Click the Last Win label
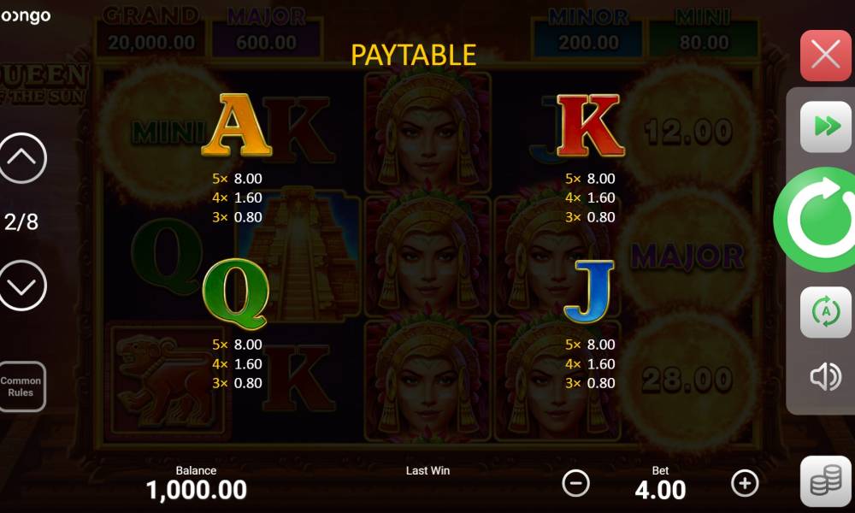 pos(428,470)
